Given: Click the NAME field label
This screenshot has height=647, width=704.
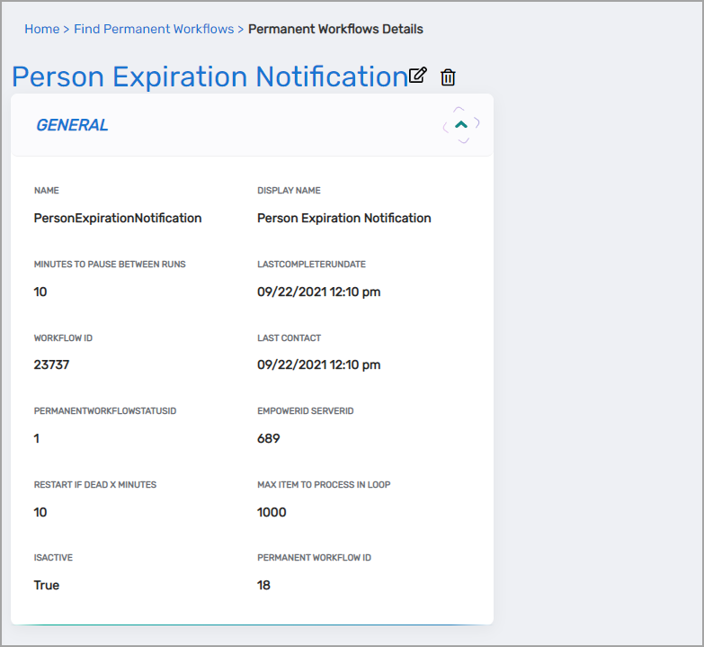Looking at the screenshot, I should tap(46, 191).
